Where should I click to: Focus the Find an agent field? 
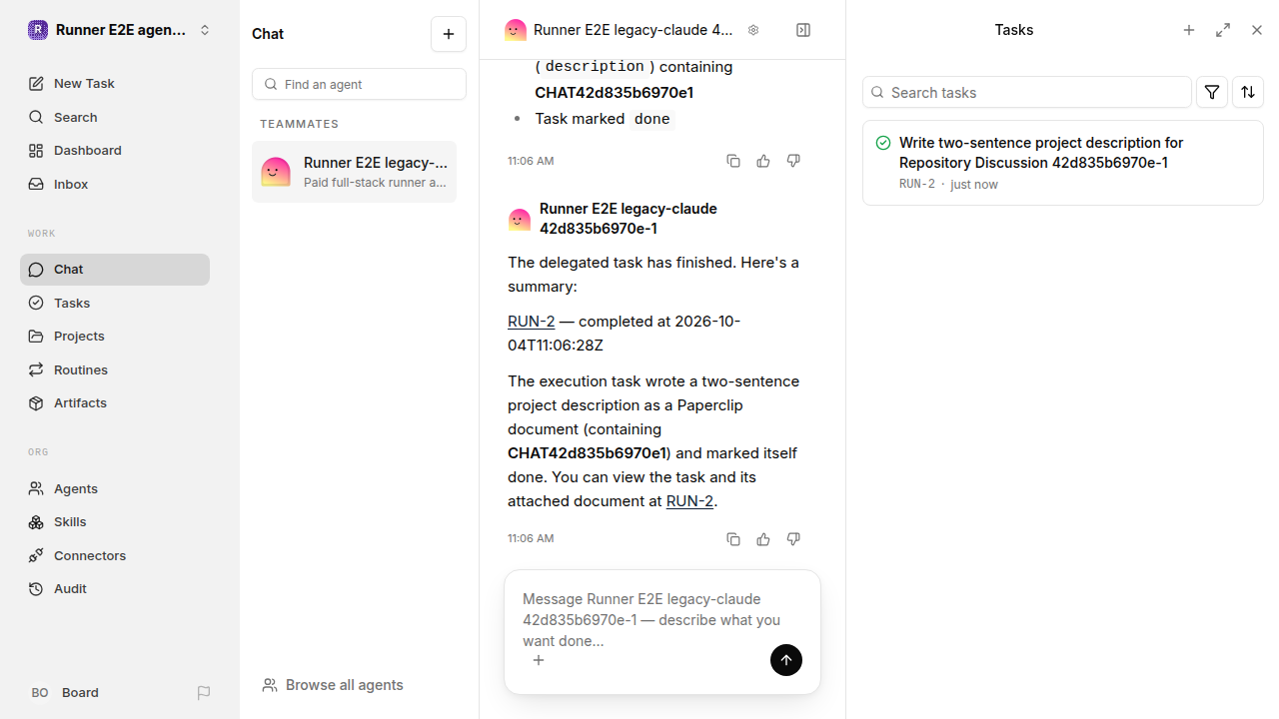coord(359,84)
